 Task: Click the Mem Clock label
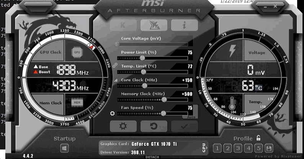[51, 103]
